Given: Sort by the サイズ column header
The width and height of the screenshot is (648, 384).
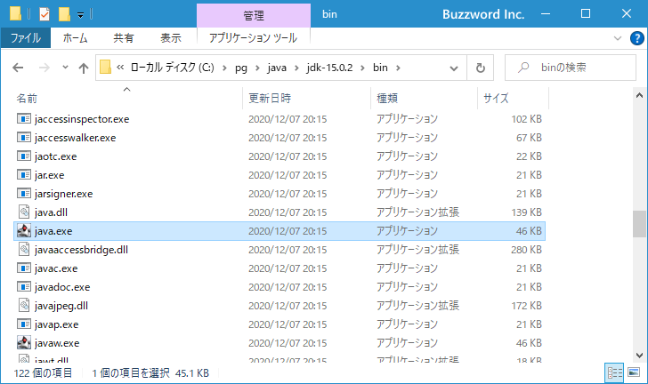Looking at the screenshot, I should [496, 99].
